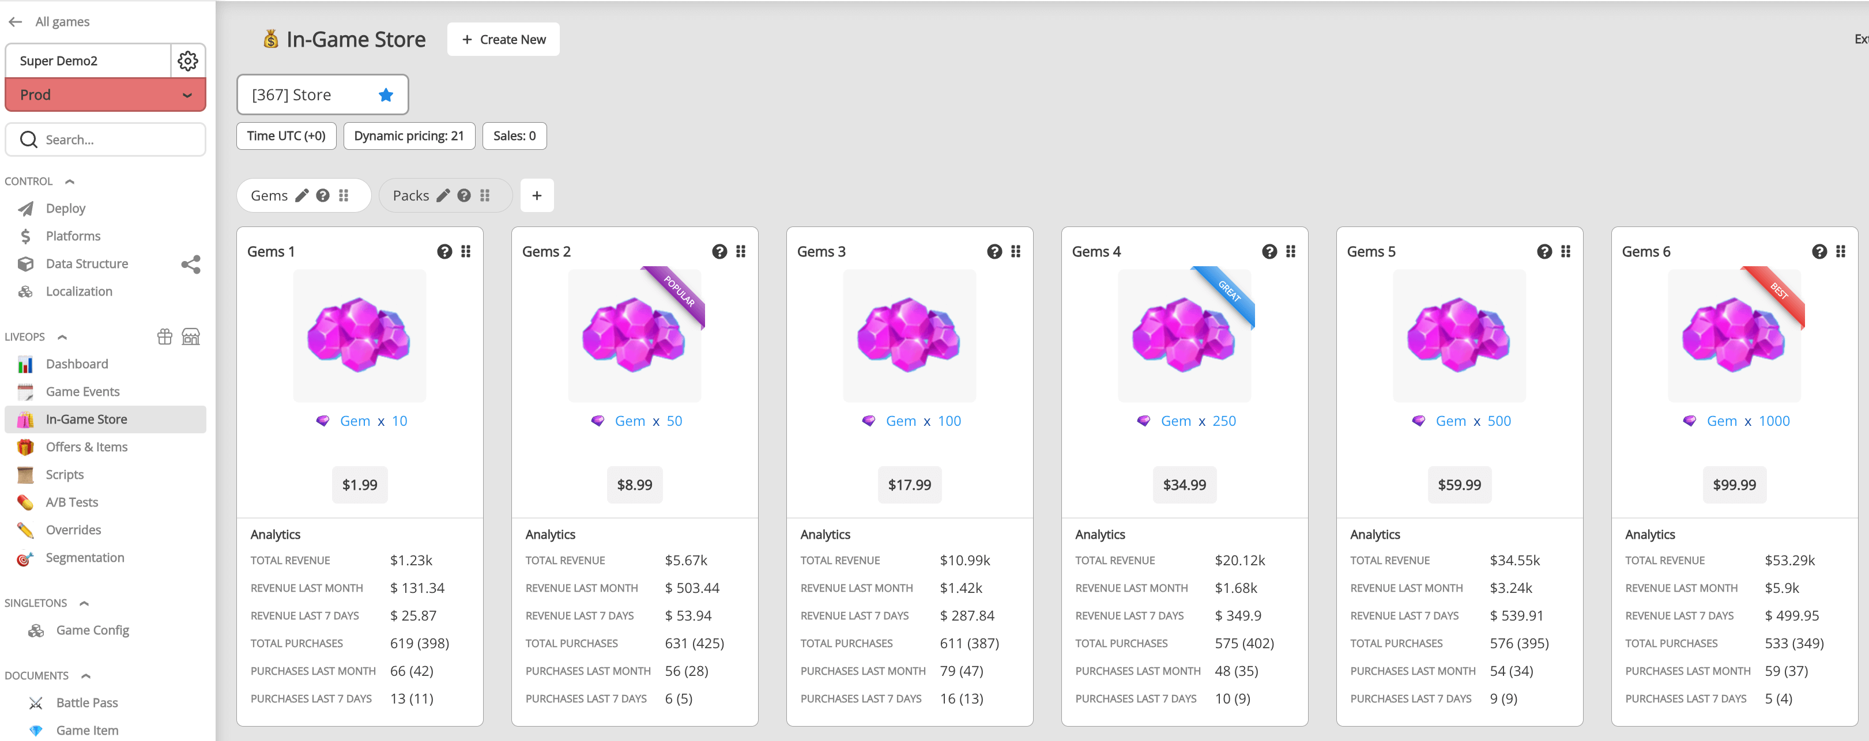Viewport: 1869px width, 741px height.
Task: Click the Create New button
Action: [x=503, y=39]
